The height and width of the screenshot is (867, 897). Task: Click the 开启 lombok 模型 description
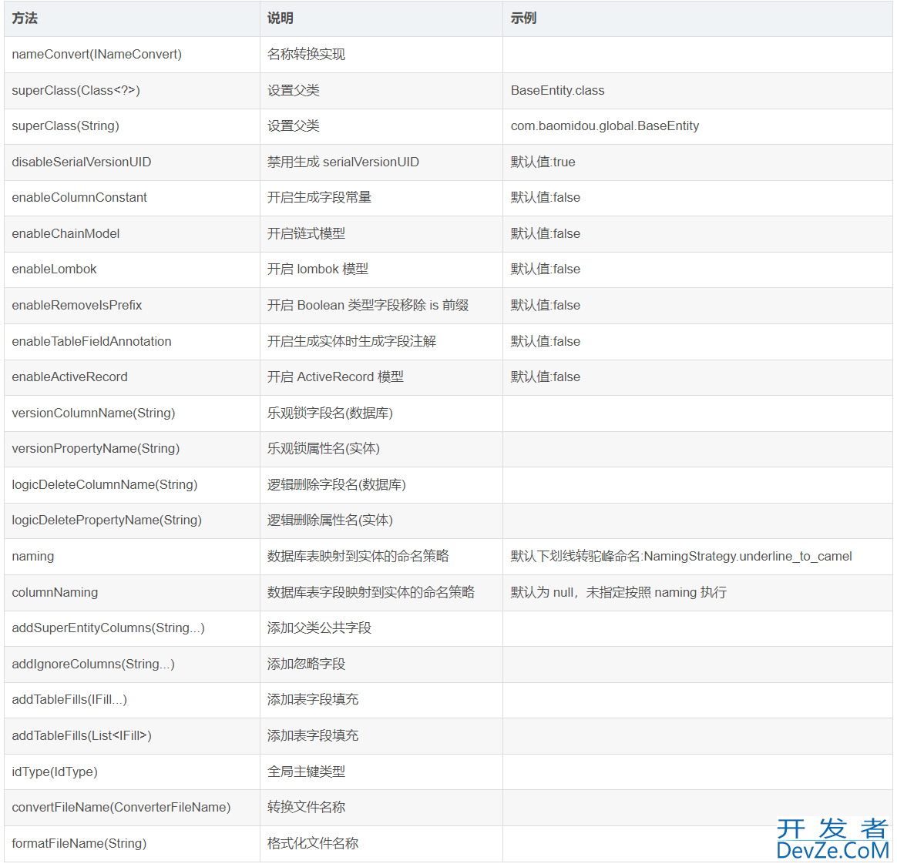[317, 269]
